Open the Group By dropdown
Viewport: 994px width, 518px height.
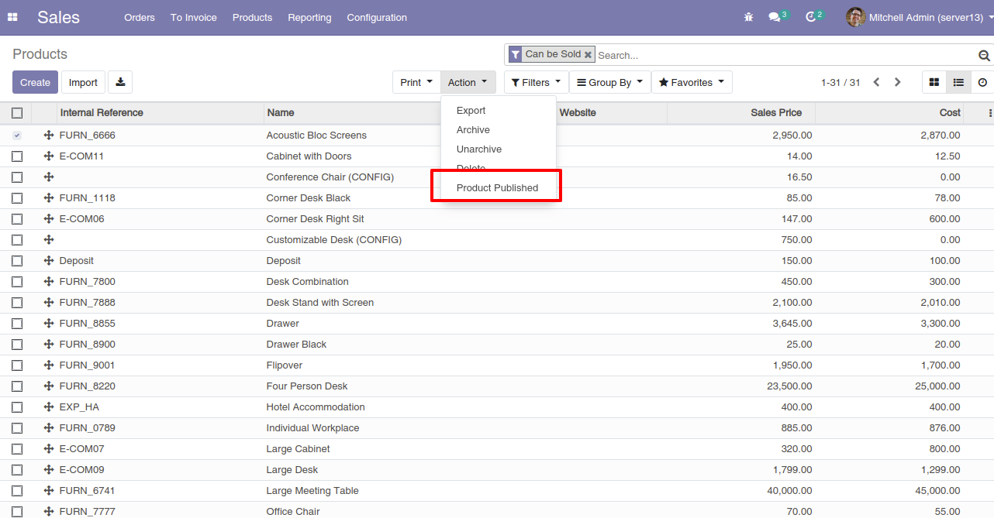tap(610, 82)
